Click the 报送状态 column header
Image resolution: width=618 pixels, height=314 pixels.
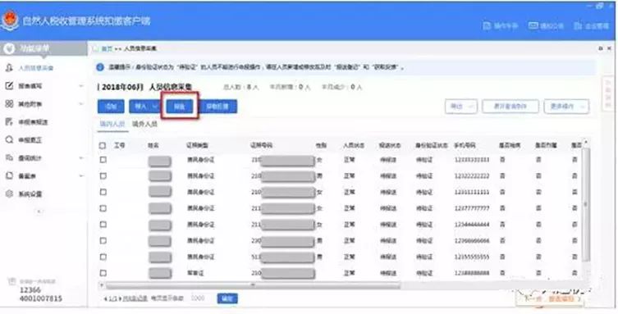[390, 146]
